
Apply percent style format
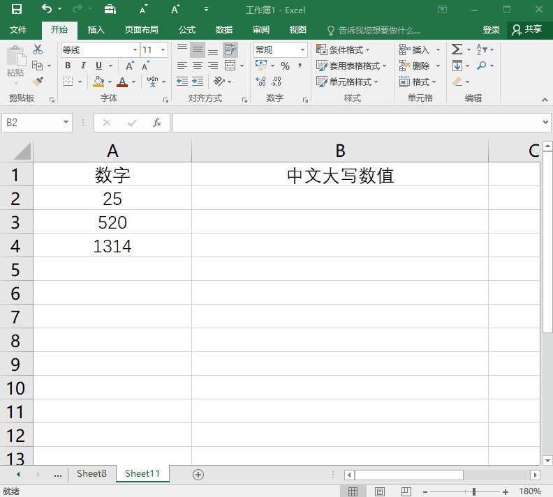coord(285,66)
